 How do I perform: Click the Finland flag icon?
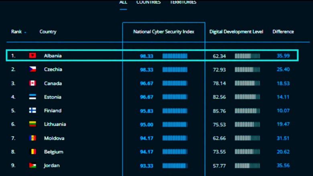tap(33, 110)
